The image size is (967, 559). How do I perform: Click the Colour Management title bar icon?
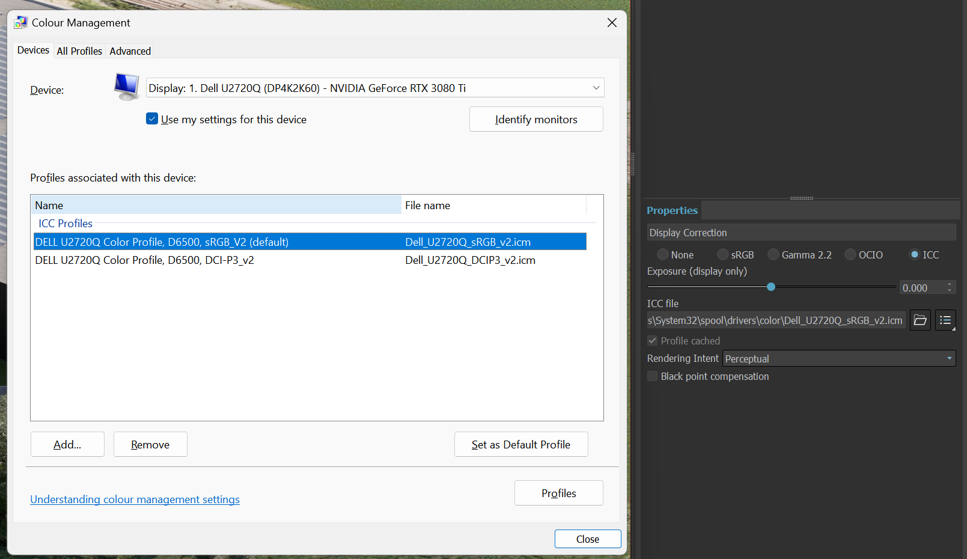(x=21, y=23)
